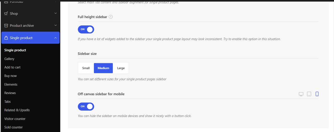Click the help icon beside Full height sidebar
334x132 pixels.
(x=111, y=17)
